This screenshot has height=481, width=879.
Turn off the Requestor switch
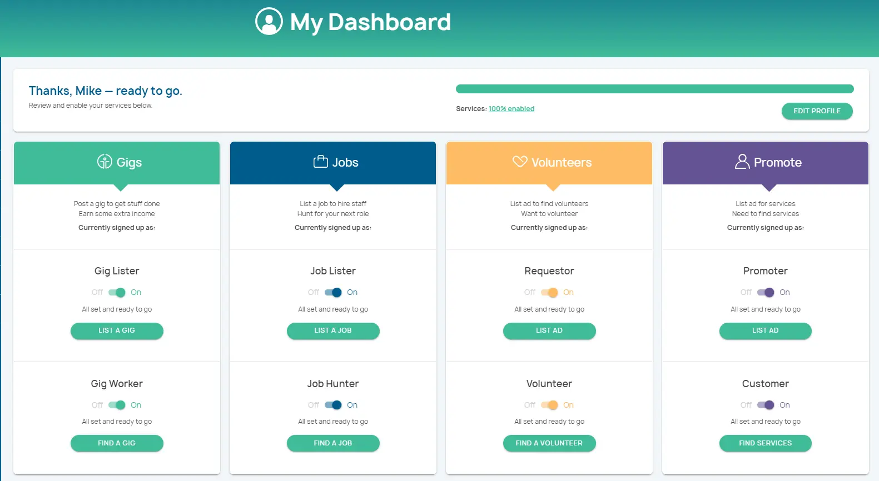tap(549, 293)
